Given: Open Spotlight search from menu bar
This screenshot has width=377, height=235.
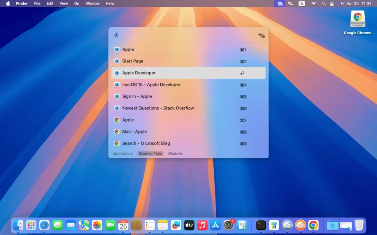Looking at the screenshot, I should [324, 3].
